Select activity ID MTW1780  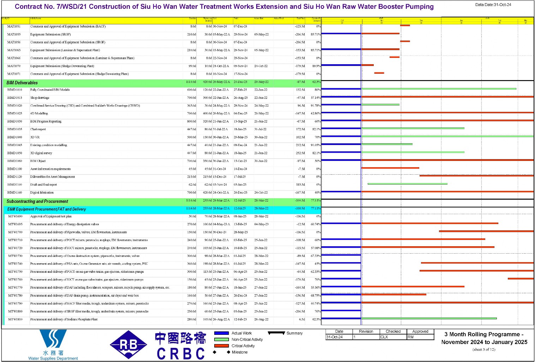[15, 296]
